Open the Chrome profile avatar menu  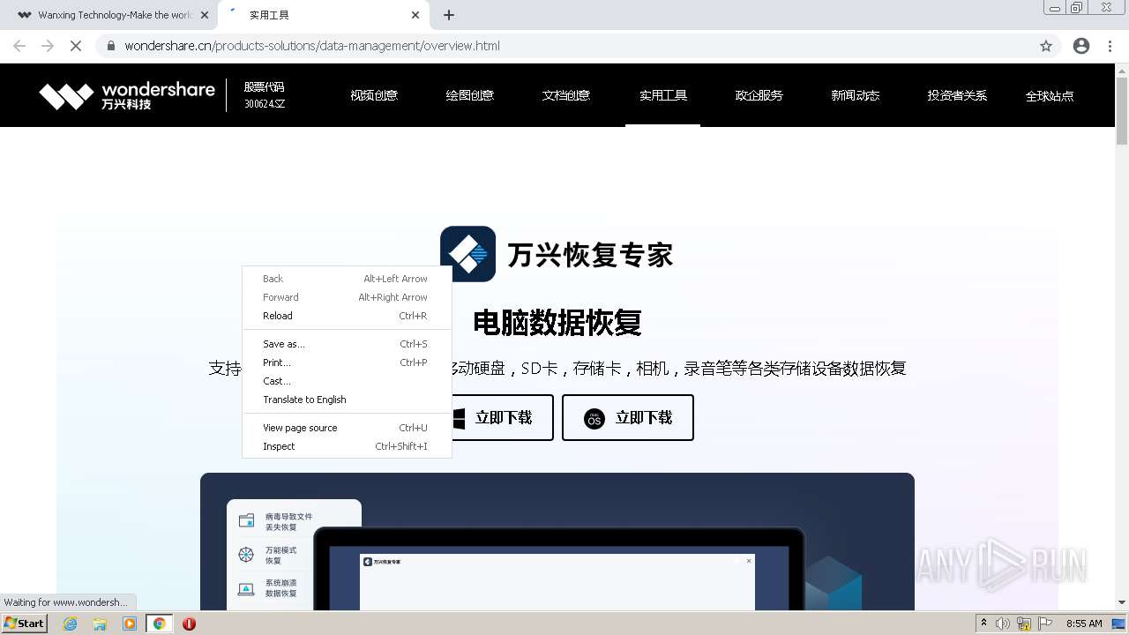click(x=1081, y=46)
